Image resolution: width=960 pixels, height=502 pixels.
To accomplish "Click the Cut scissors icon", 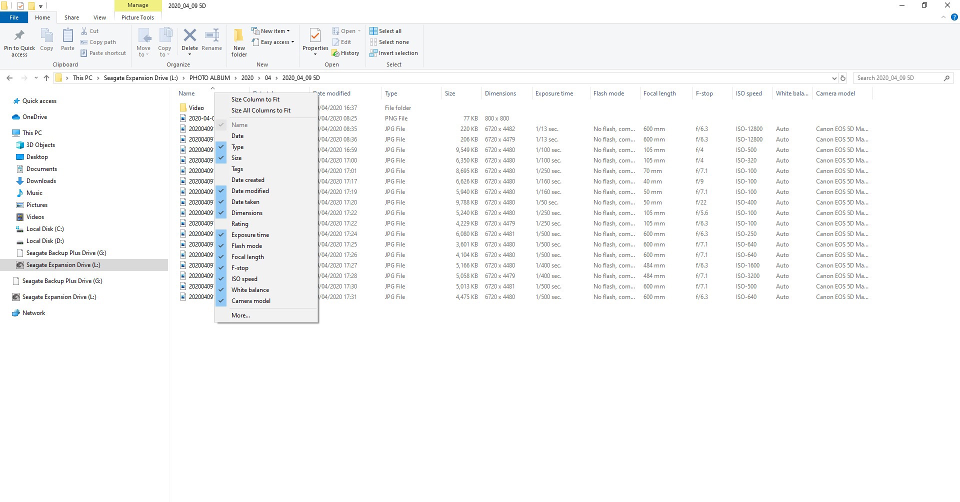I will (84, 31).
